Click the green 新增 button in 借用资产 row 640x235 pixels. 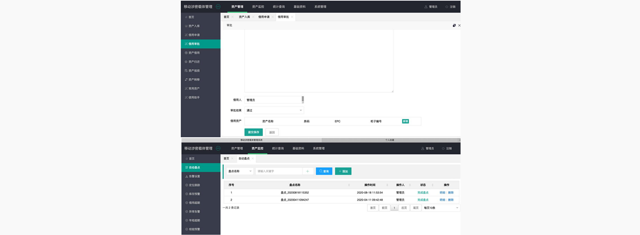click(405, 121)
